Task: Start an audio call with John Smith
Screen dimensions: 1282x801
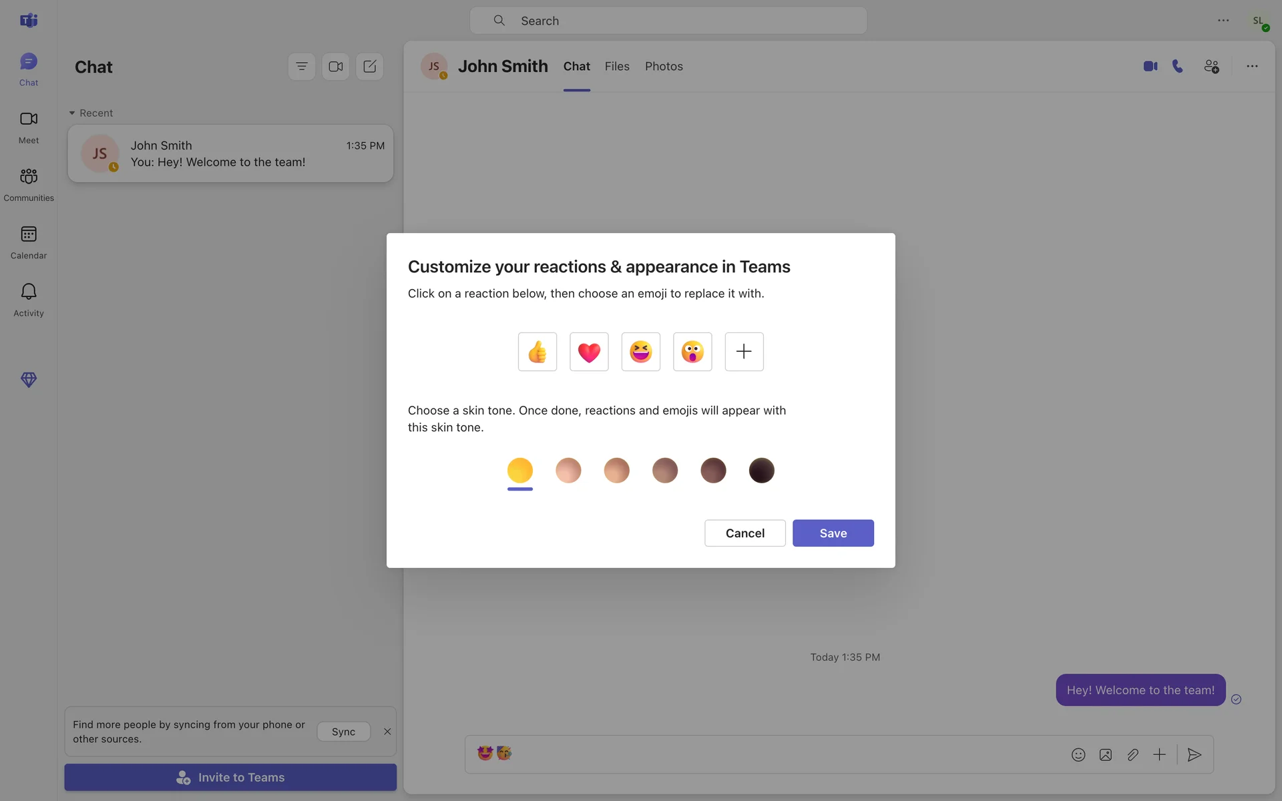Action: (1178, 66)
